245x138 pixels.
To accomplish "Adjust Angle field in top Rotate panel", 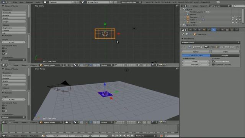I will 14,42.
